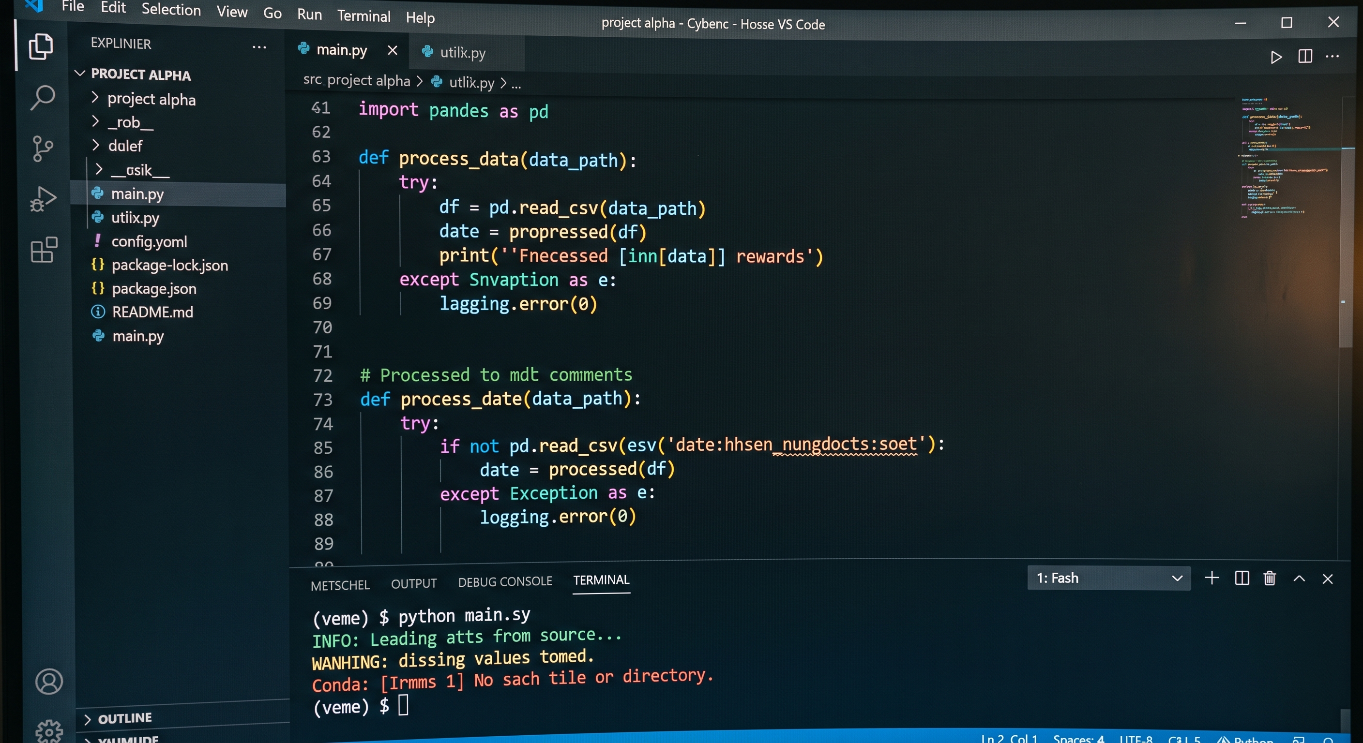Click the 'src project alpha' breadcrumb
Image resolution: width=1363 pixels, height=743 pixels.
(357, 80)
